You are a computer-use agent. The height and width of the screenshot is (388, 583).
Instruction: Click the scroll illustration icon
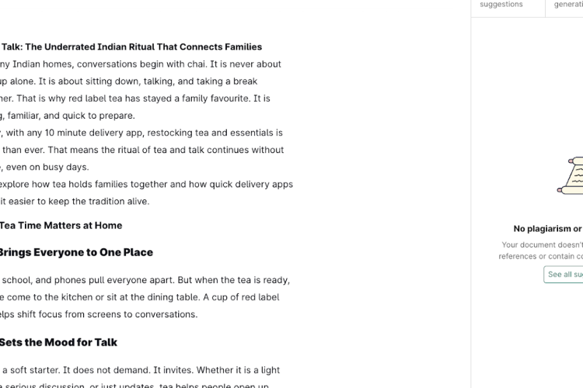[571, 175]
